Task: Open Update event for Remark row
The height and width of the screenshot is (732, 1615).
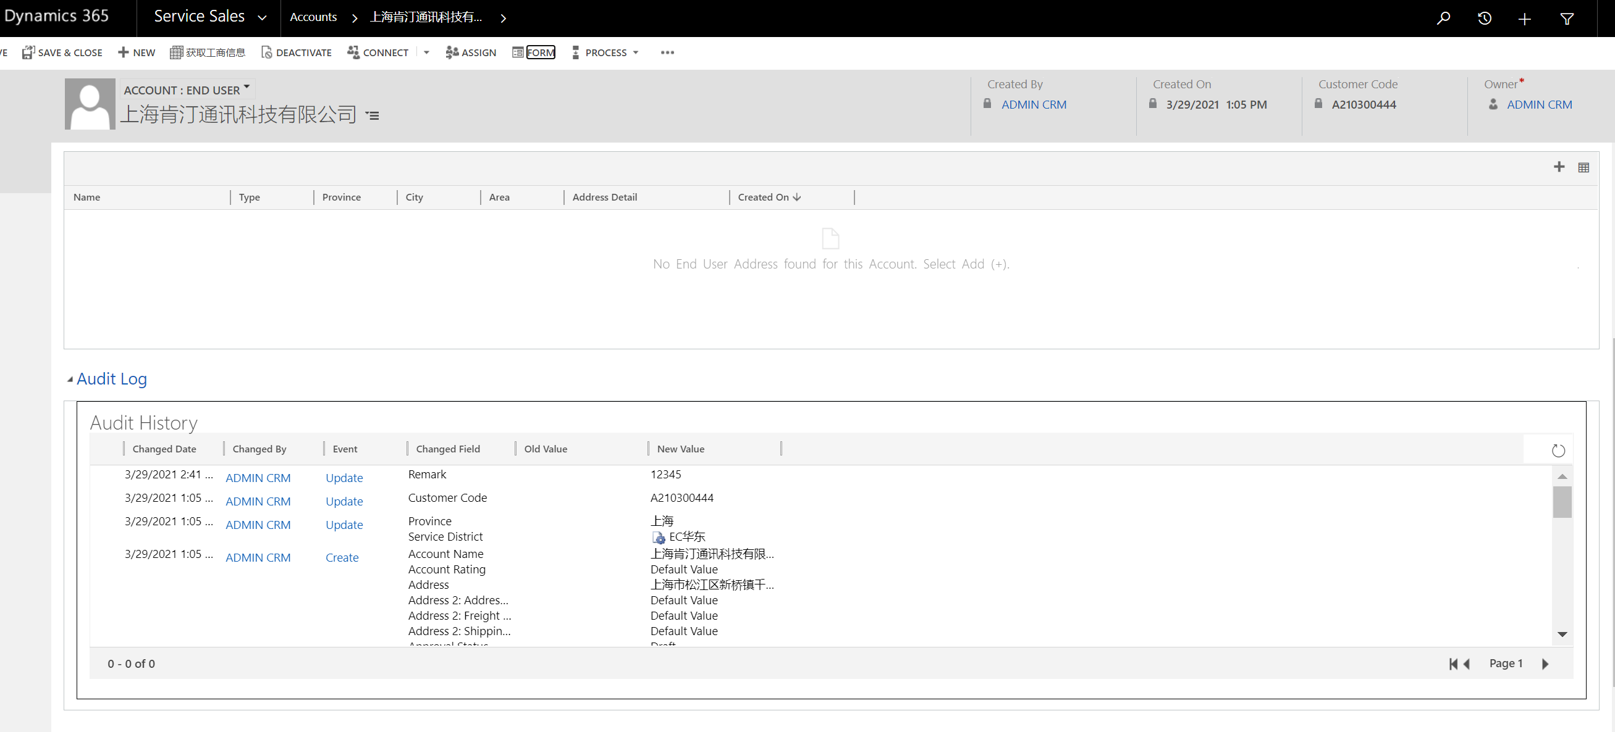Action: coord(344,478)
